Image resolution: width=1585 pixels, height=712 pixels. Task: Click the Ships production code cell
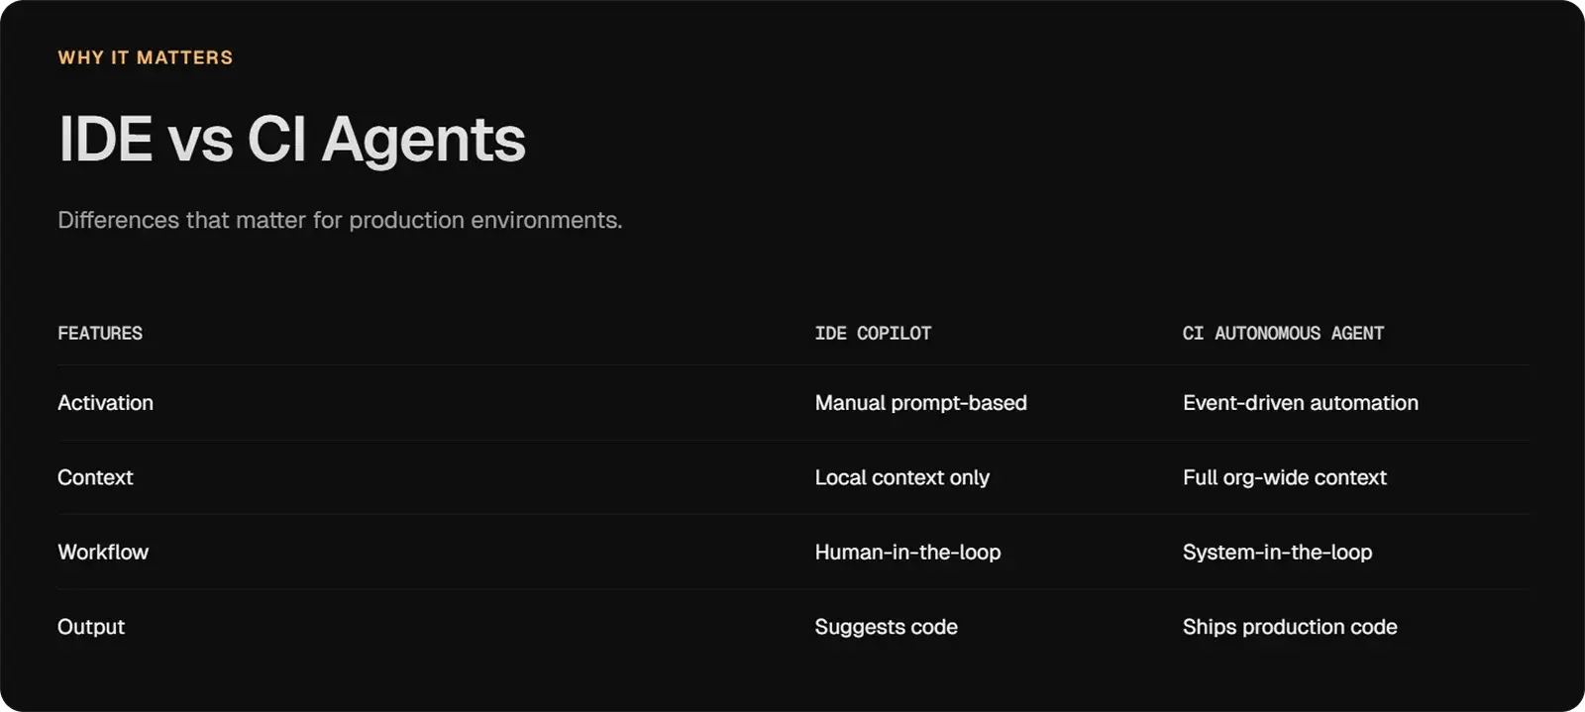[1290, 627]
